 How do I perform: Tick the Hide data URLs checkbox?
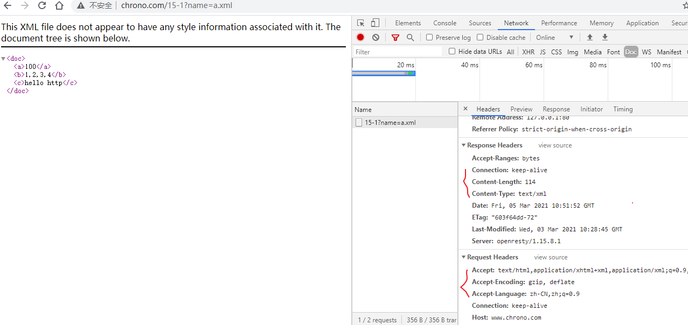click(x=452, y=52)
